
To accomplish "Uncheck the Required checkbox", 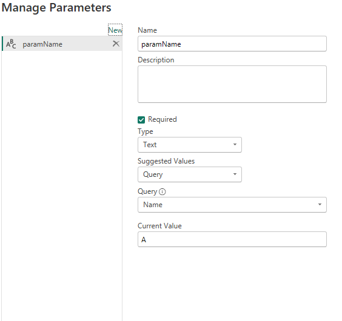I will [141, 120].
